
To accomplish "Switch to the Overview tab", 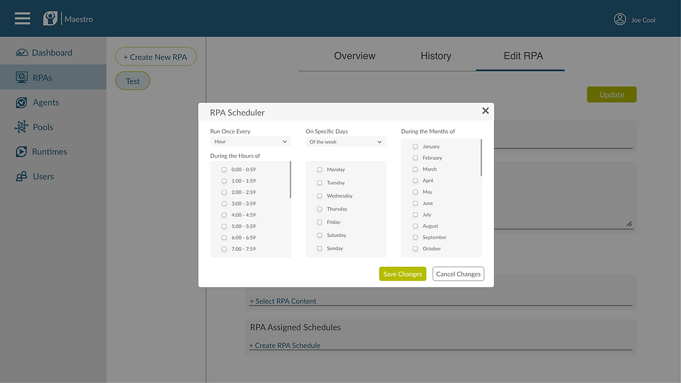I will point(354,56).
